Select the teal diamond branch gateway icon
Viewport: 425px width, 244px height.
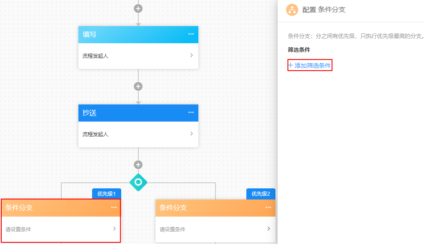138,182
